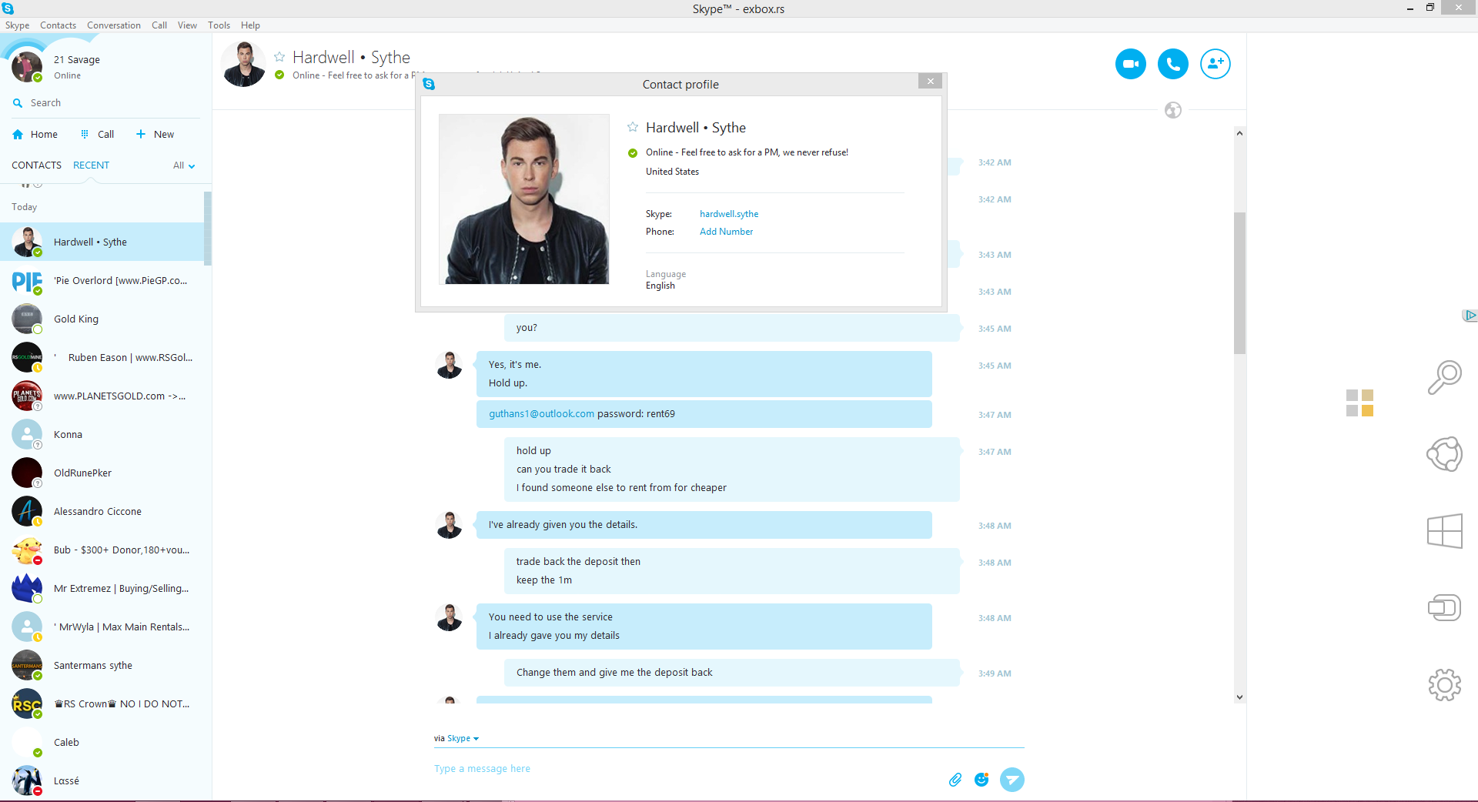Start a voice call with the phone button

(x=1172, y=64)
